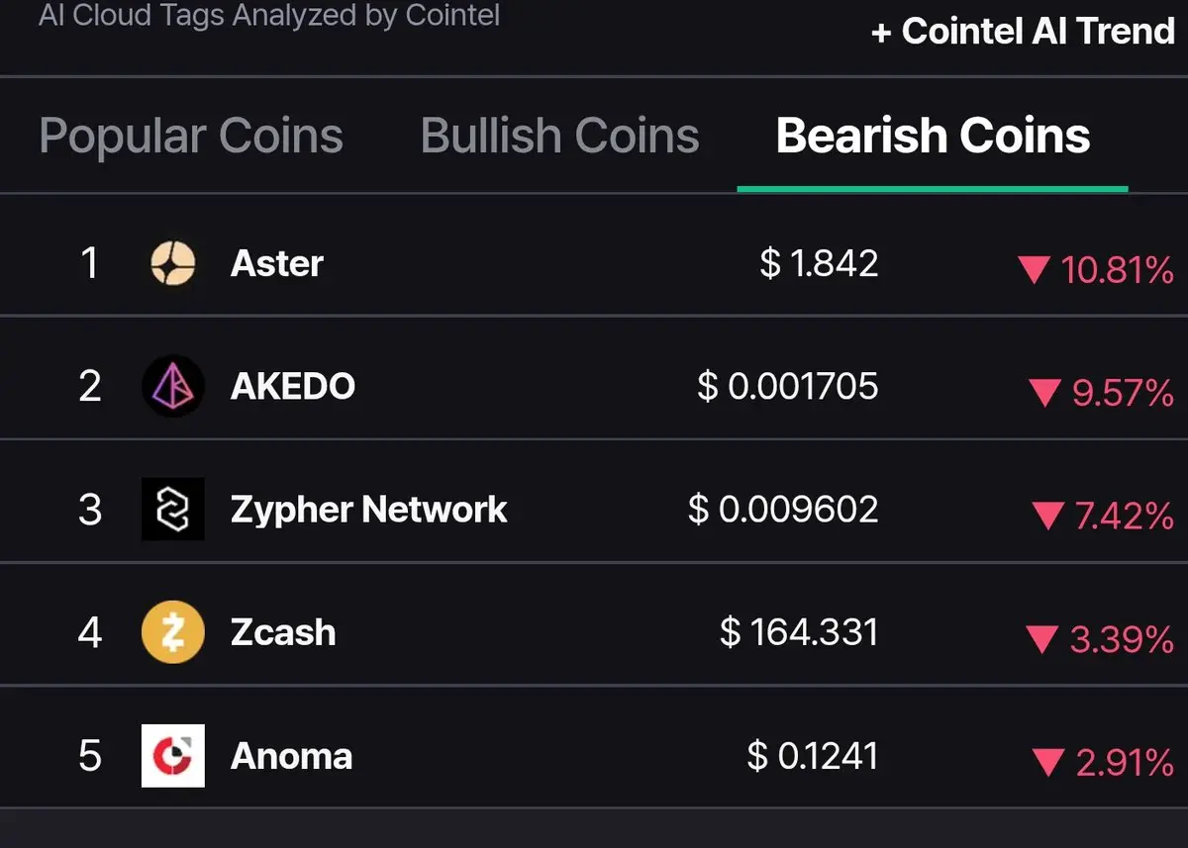The height and width of the screenshot is (848, 1188).
Task: Open the Zcash coin name link
Action: [x=283, y=632]
